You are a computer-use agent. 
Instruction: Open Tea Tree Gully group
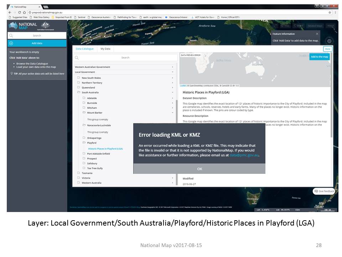point(95,168)
